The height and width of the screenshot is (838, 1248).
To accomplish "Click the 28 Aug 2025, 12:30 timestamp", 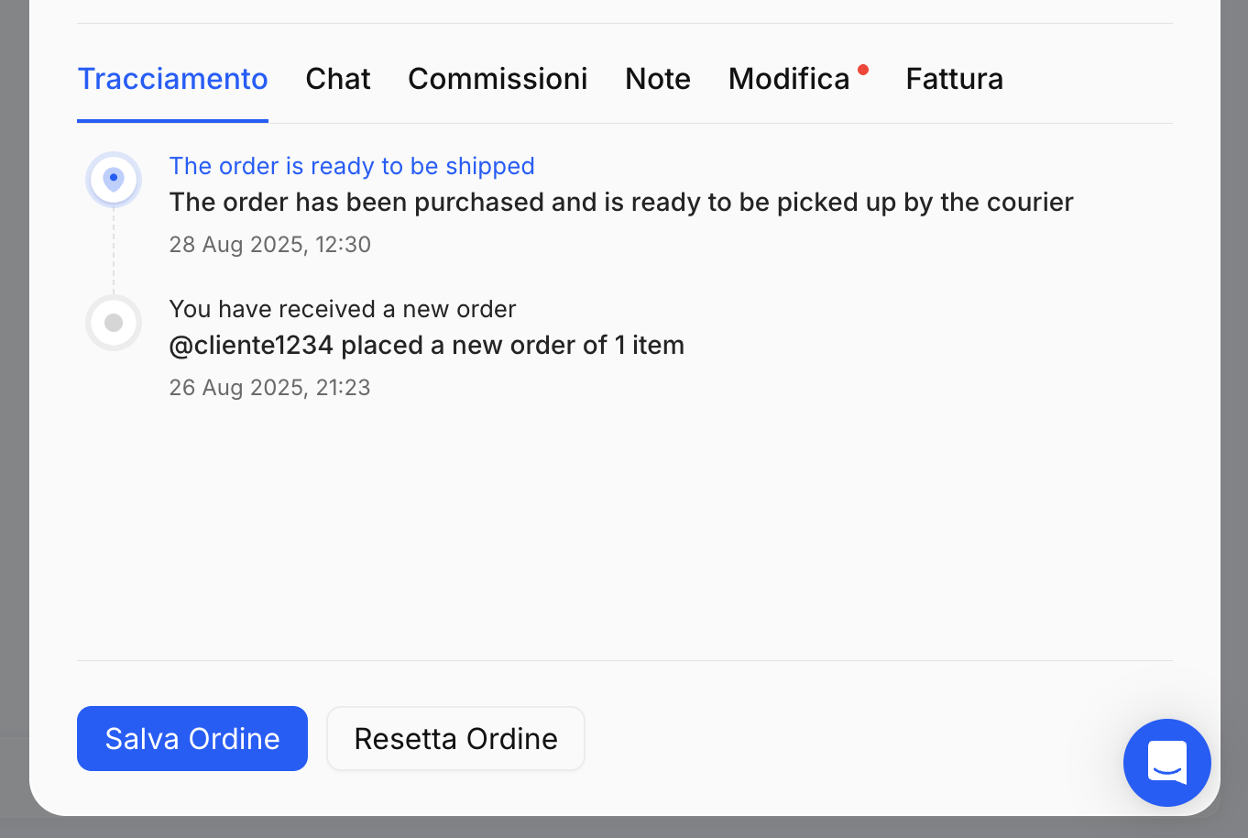I will tap(270, 245).
